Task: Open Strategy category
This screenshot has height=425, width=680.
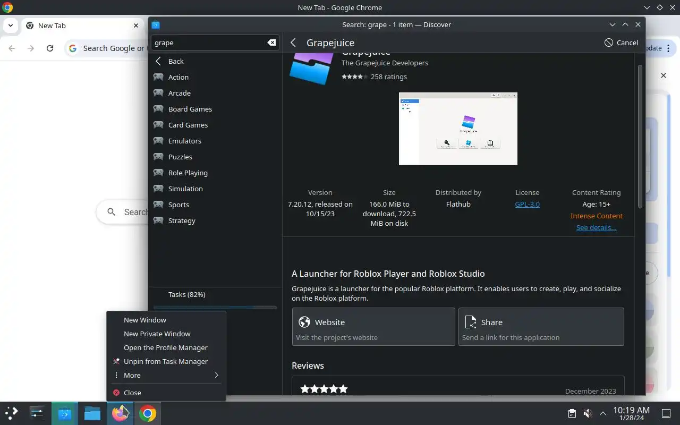Action: click(x=216, y=220)
